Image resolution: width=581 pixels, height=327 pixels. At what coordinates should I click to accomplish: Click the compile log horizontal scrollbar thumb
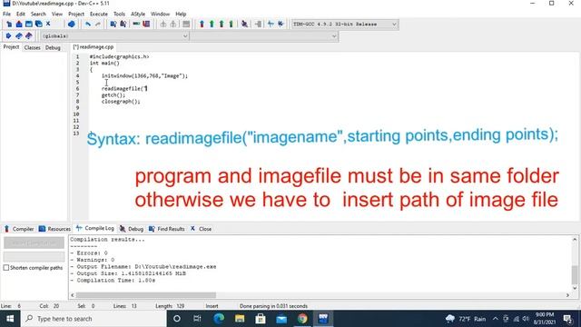pyautogui.click(x=146, y=295)
